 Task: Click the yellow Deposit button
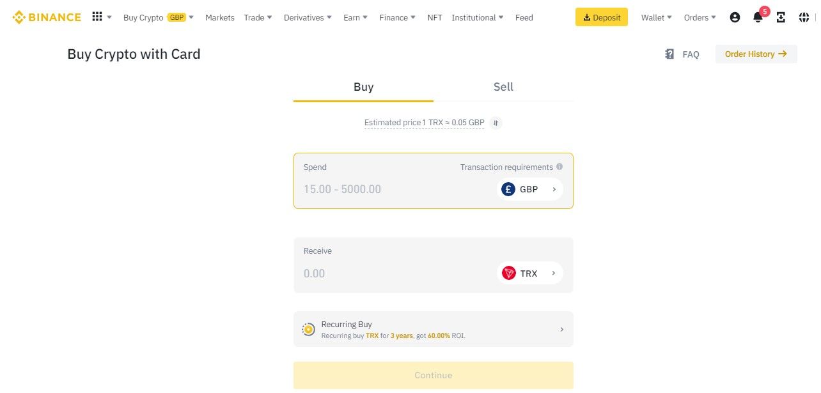click(x=602, y=17)
